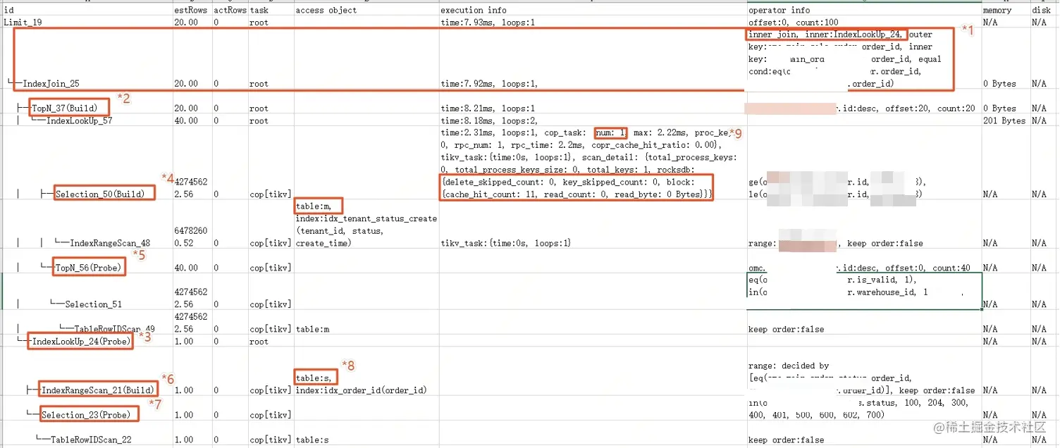Select the "disk" column header cell
The image size is (1060, 448).
pos(1044,10)
